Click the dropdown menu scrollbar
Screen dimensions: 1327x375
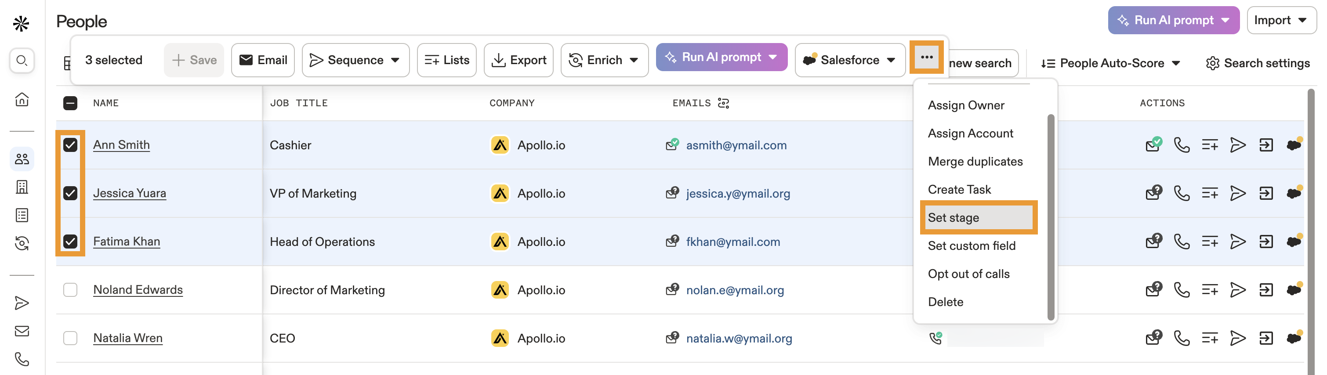point(1051,216)
